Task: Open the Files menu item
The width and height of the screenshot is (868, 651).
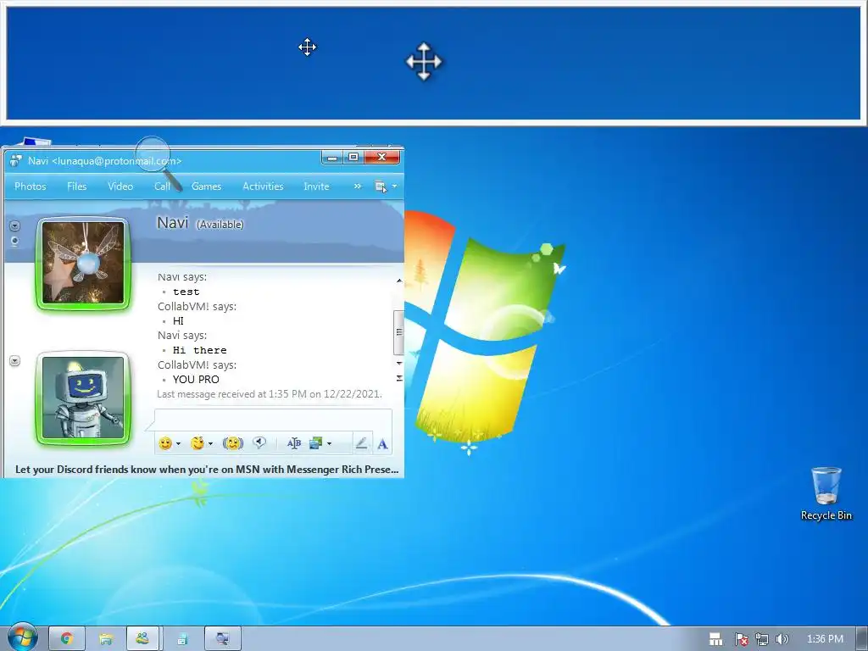Action: [77, 186]
